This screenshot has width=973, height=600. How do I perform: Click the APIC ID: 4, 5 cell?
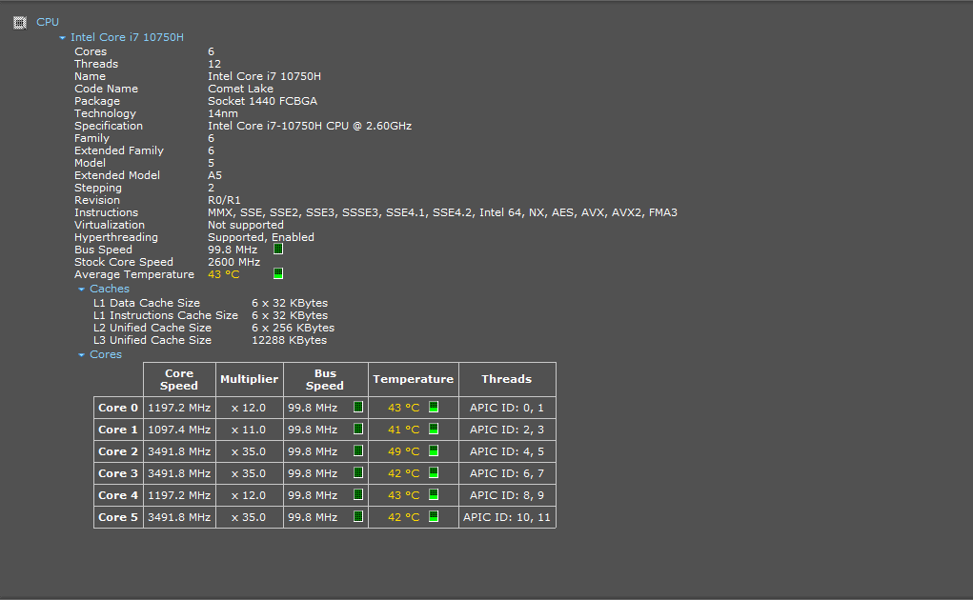click(x=507, y=451)
